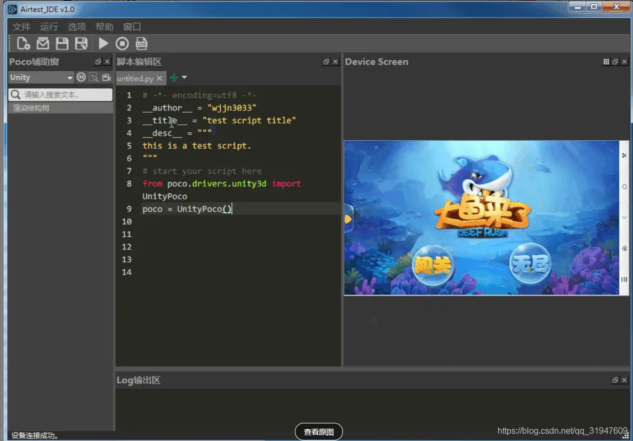Open the dropdown arrow beside the plus
Screen dimensions: 633x441
(184, 77)
